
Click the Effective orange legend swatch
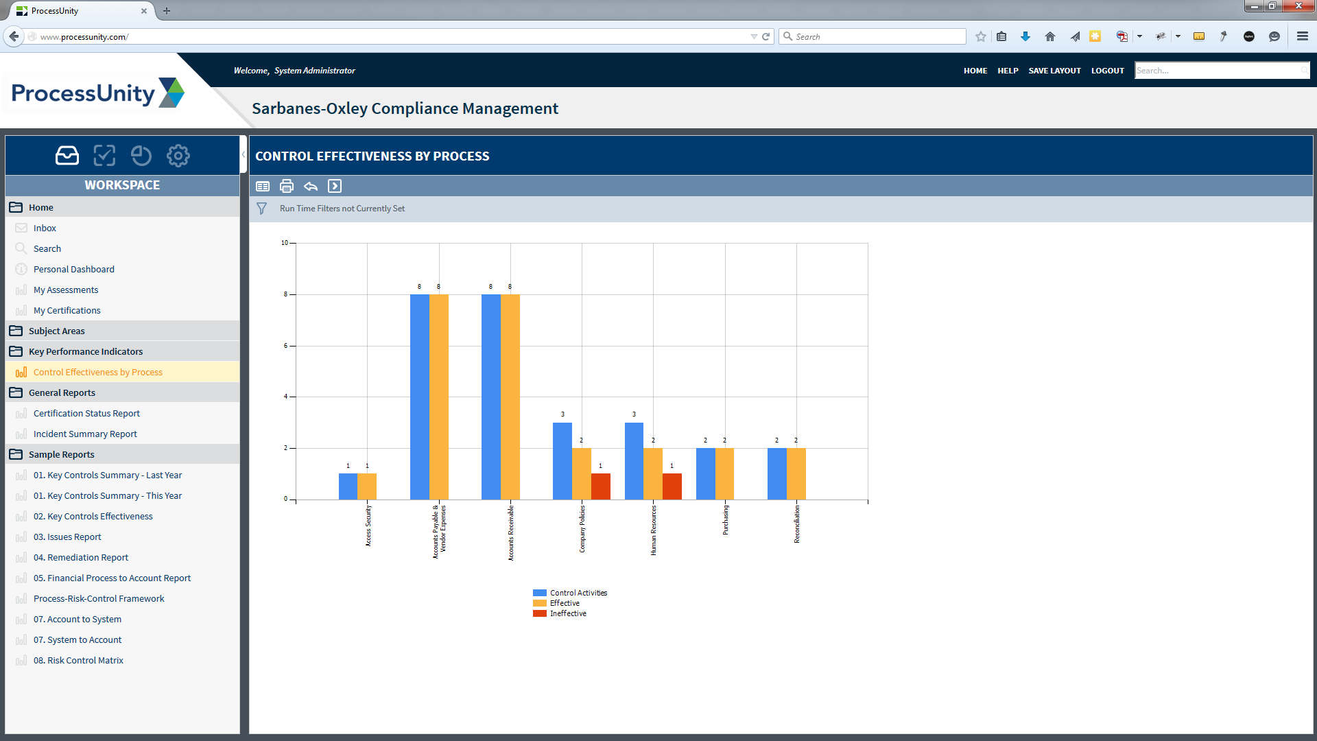click(x=540, y=603)
